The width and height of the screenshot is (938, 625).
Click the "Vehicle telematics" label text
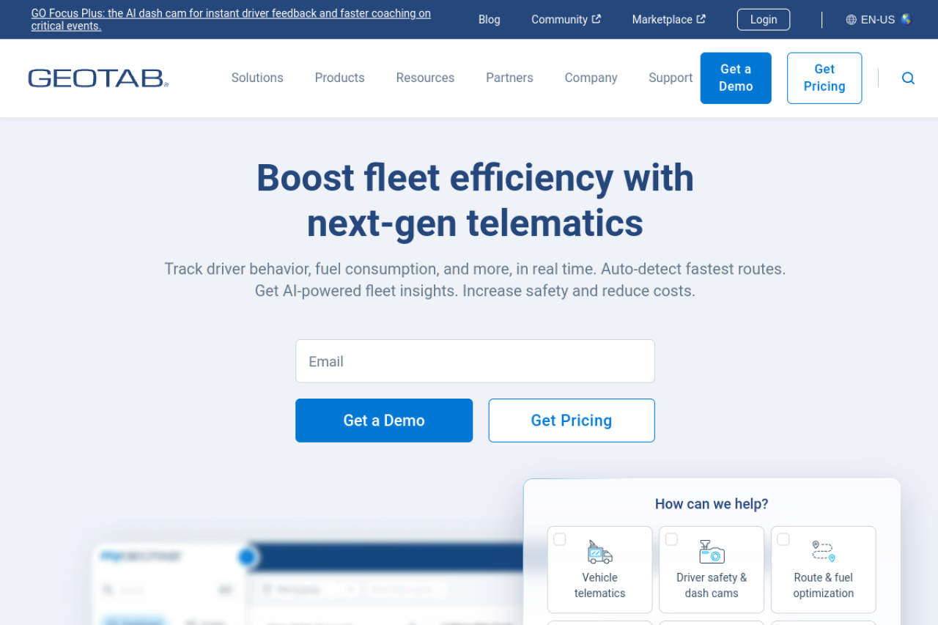click(599, 585)
